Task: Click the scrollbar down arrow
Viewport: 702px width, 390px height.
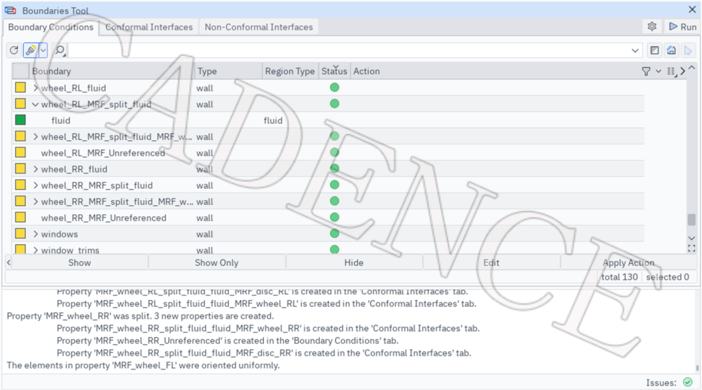Action: [692, 238]
